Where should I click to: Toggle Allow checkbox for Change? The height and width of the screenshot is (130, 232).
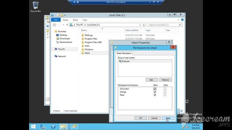click(155, 92)
